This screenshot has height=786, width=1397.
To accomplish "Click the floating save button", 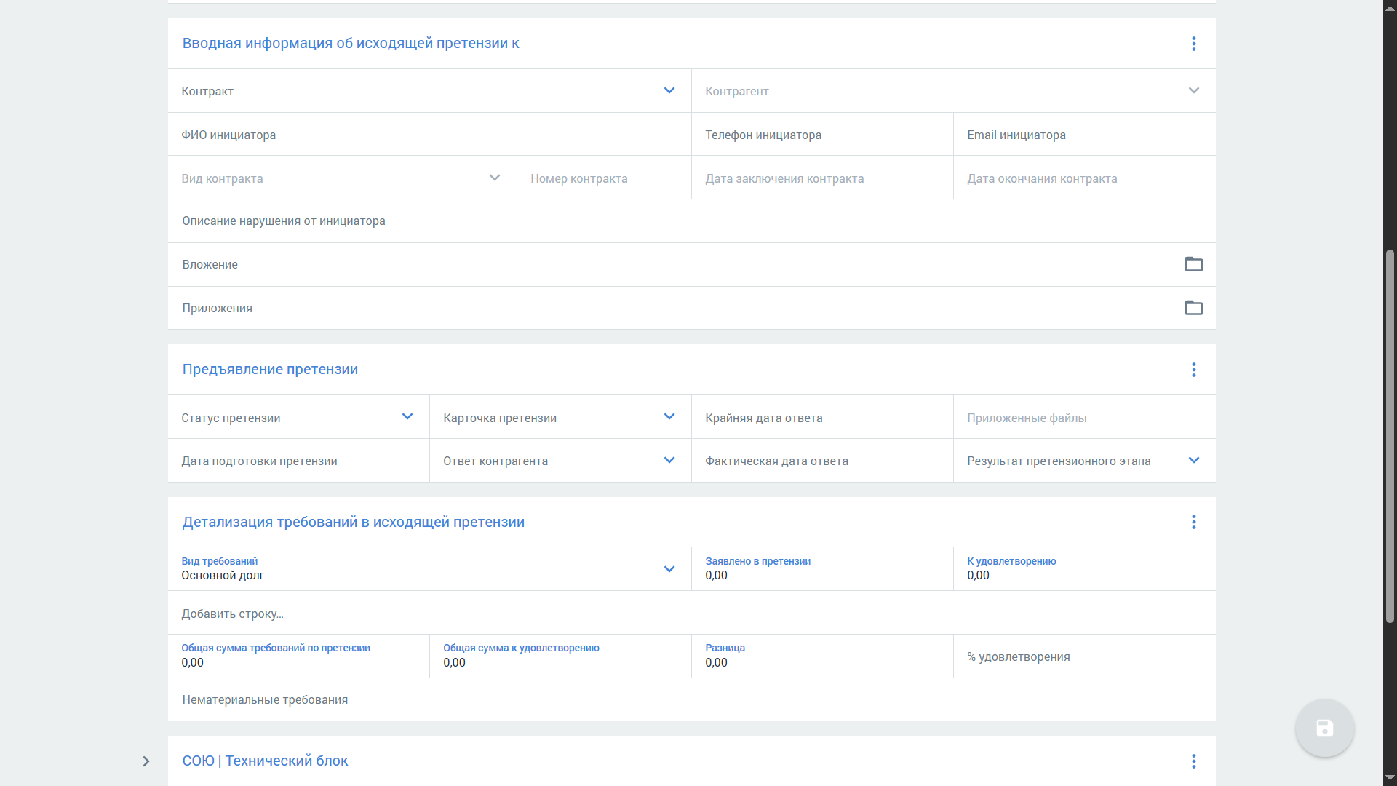I will [x=1324, y=728].
